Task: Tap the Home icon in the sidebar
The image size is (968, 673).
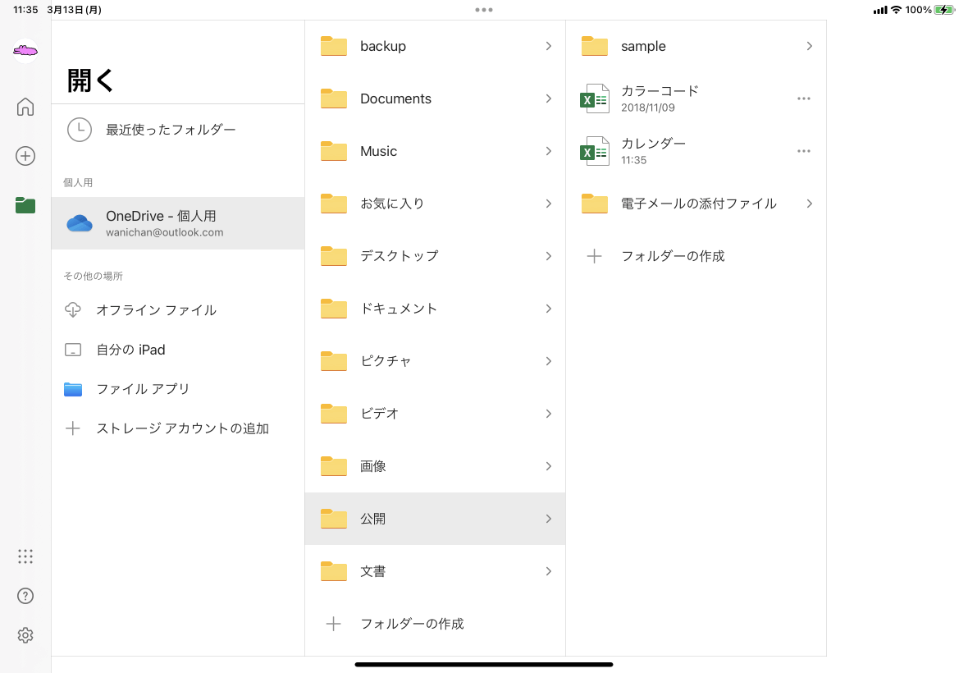Action: [x=25, y=107]
